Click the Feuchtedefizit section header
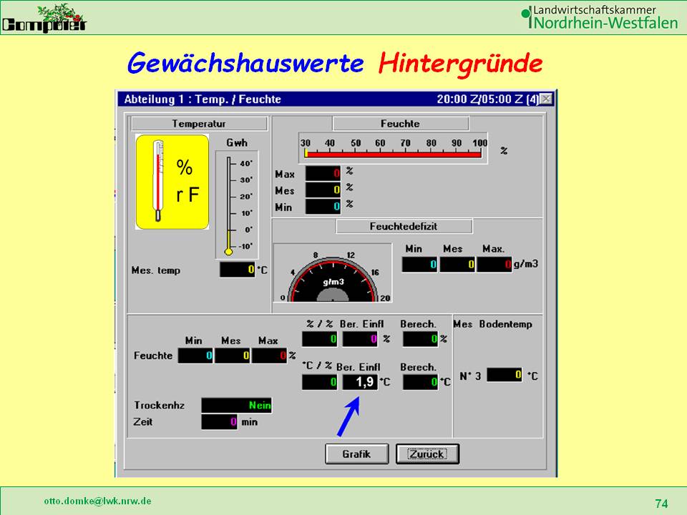The image size is (687, 515). 404,227
